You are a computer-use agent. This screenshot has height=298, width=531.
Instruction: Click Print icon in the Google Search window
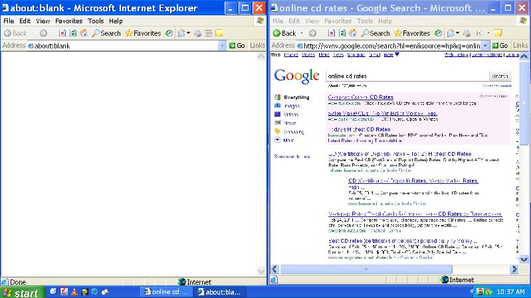click(x=467, y=33)
